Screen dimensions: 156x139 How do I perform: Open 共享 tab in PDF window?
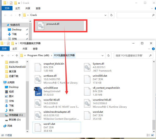coord(25,49)
